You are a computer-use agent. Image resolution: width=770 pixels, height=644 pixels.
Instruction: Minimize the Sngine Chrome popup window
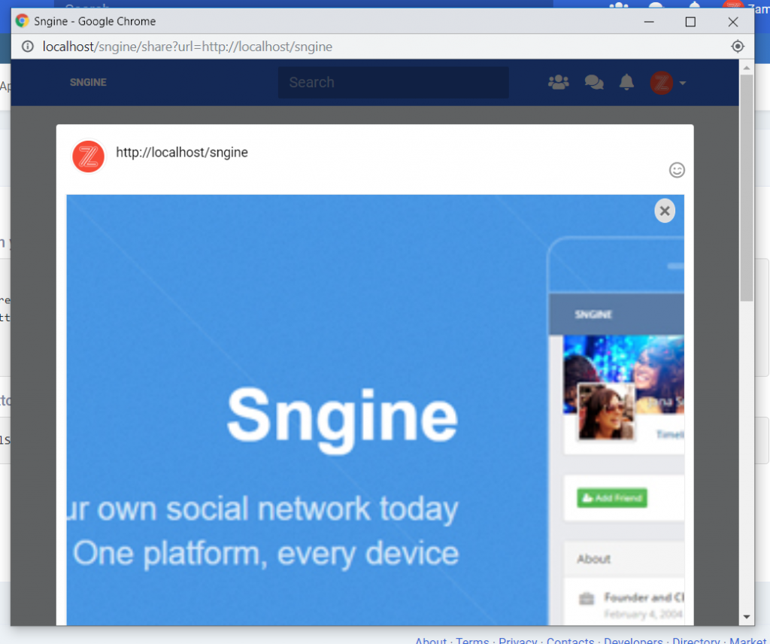(649, 22)
